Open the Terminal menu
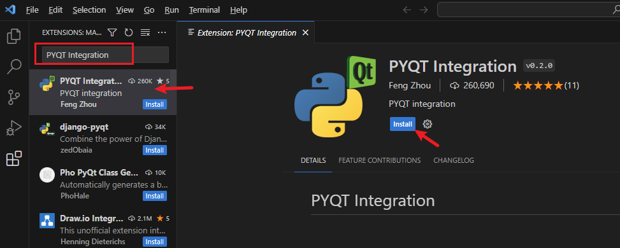This screenshot has width=620, height=248. (x=204, y=10)
